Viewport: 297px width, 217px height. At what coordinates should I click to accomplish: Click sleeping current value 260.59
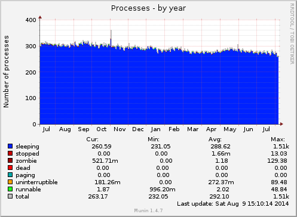[102, 147]
